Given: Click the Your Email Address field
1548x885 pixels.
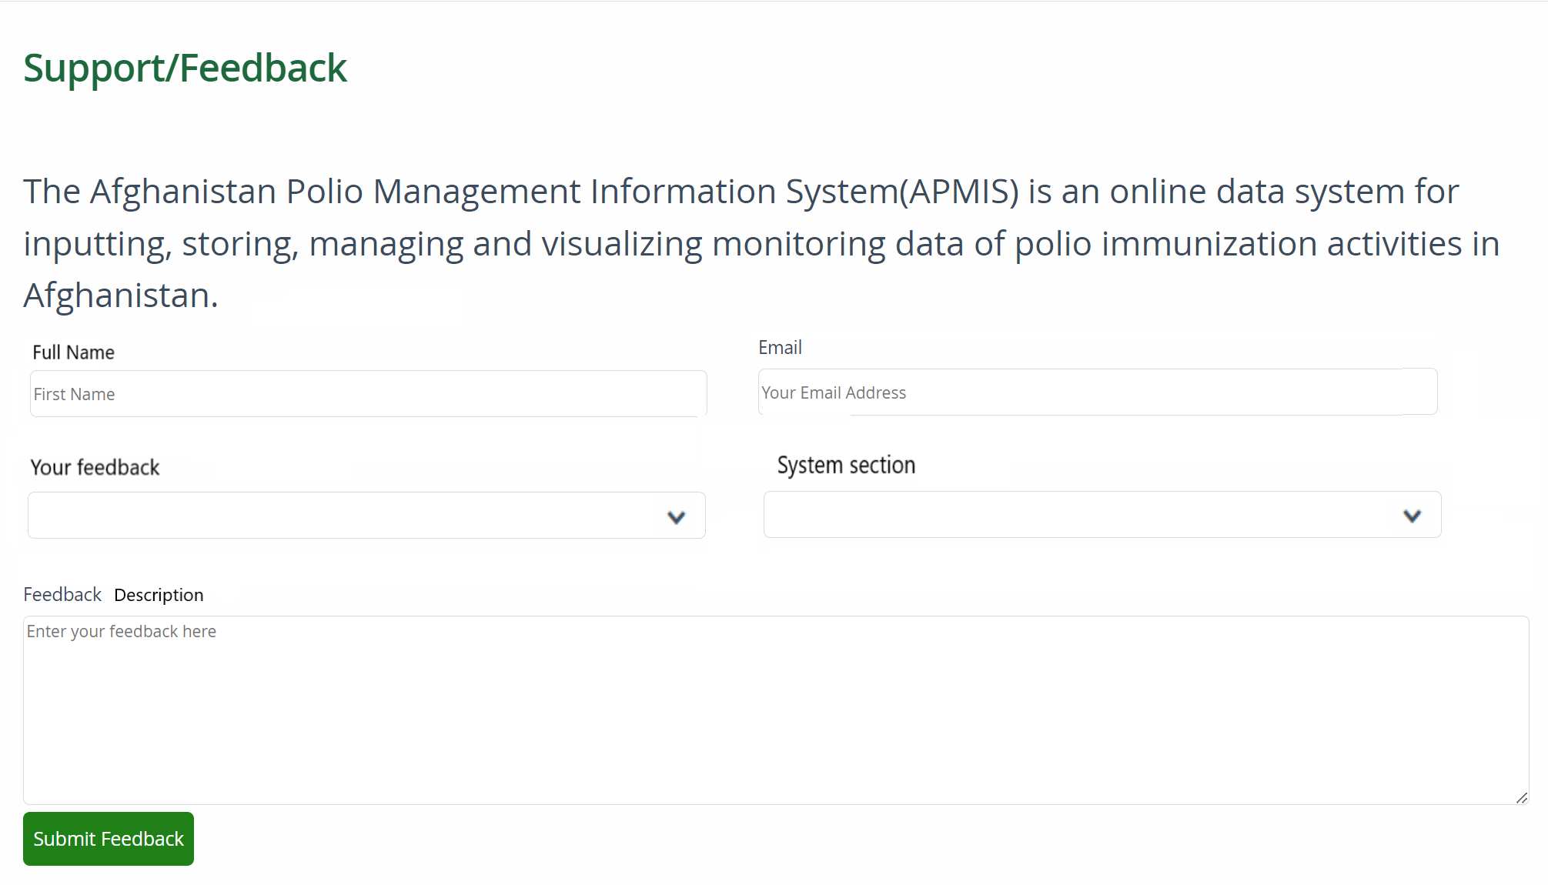Looking at the screenshot, I should 1096,392.
